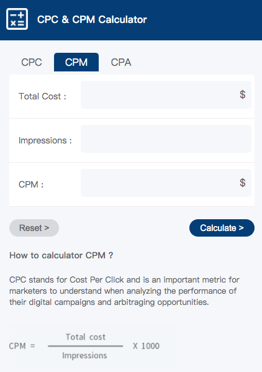Open the CPA tab

121,62
